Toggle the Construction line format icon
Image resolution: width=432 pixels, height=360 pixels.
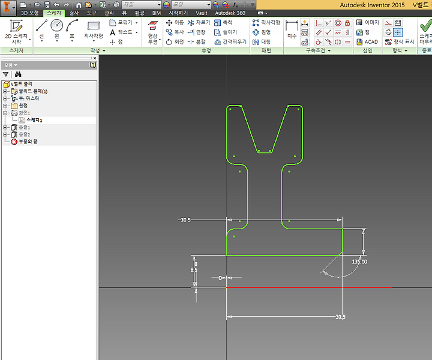(388, 23)
